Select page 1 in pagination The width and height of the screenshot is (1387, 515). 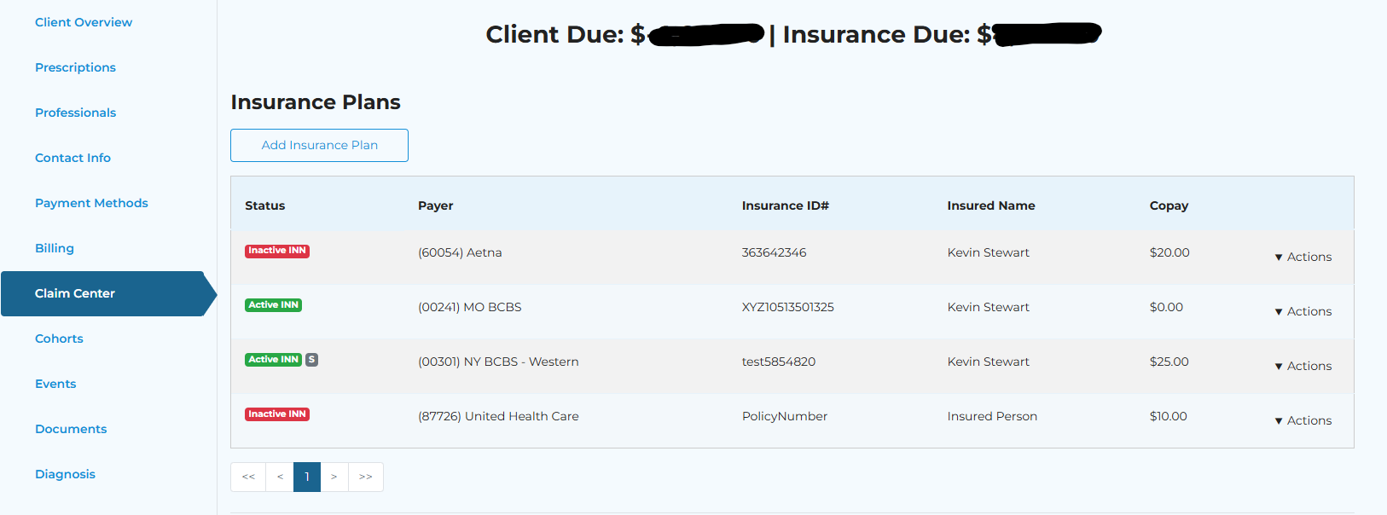(x=307, y=477)
